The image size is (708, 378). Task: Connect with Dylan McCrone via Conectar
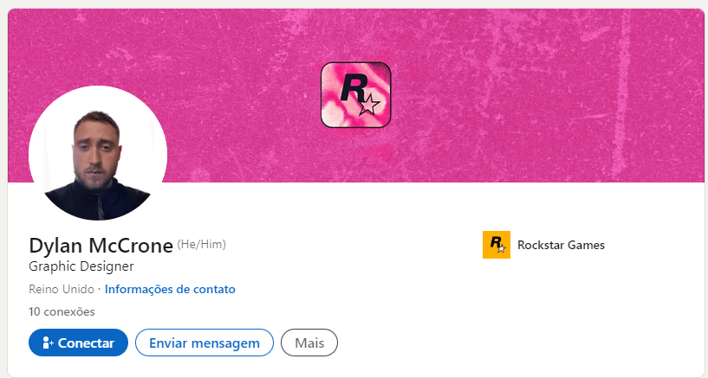78,343
